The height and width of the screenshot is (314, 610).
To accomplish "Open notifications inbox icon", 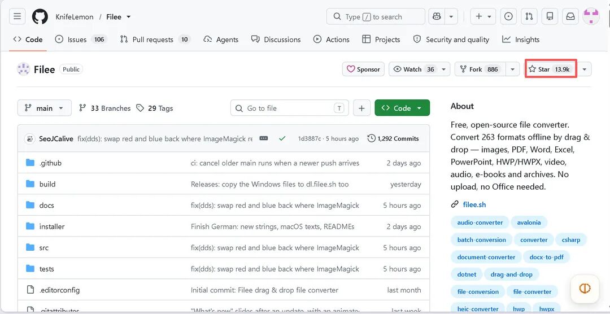I will [x=570, y=17].
